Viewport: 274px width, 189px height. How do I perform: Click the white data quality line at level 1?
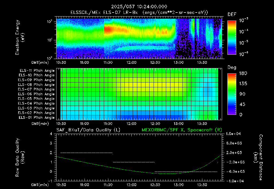[x=134, y=162]
